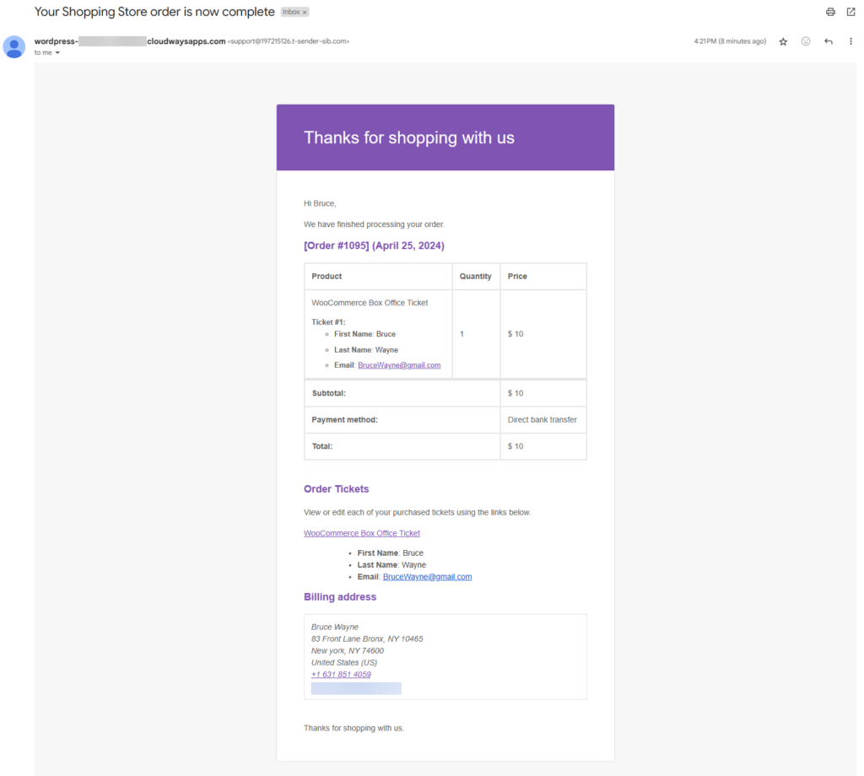Remove the Inbox label with the x
This screenshot has width=864, height=776.
305,12
